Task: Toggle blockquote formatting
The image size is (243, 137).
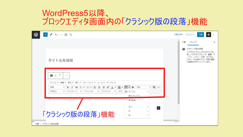Action: pyautogui.click(x=77, y=87)
